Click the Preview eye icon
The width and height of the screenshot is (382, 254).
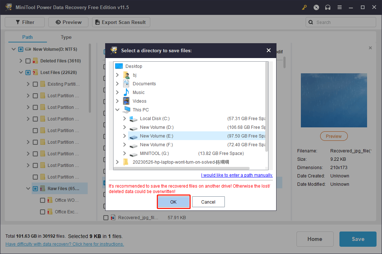tap(58, 22)
